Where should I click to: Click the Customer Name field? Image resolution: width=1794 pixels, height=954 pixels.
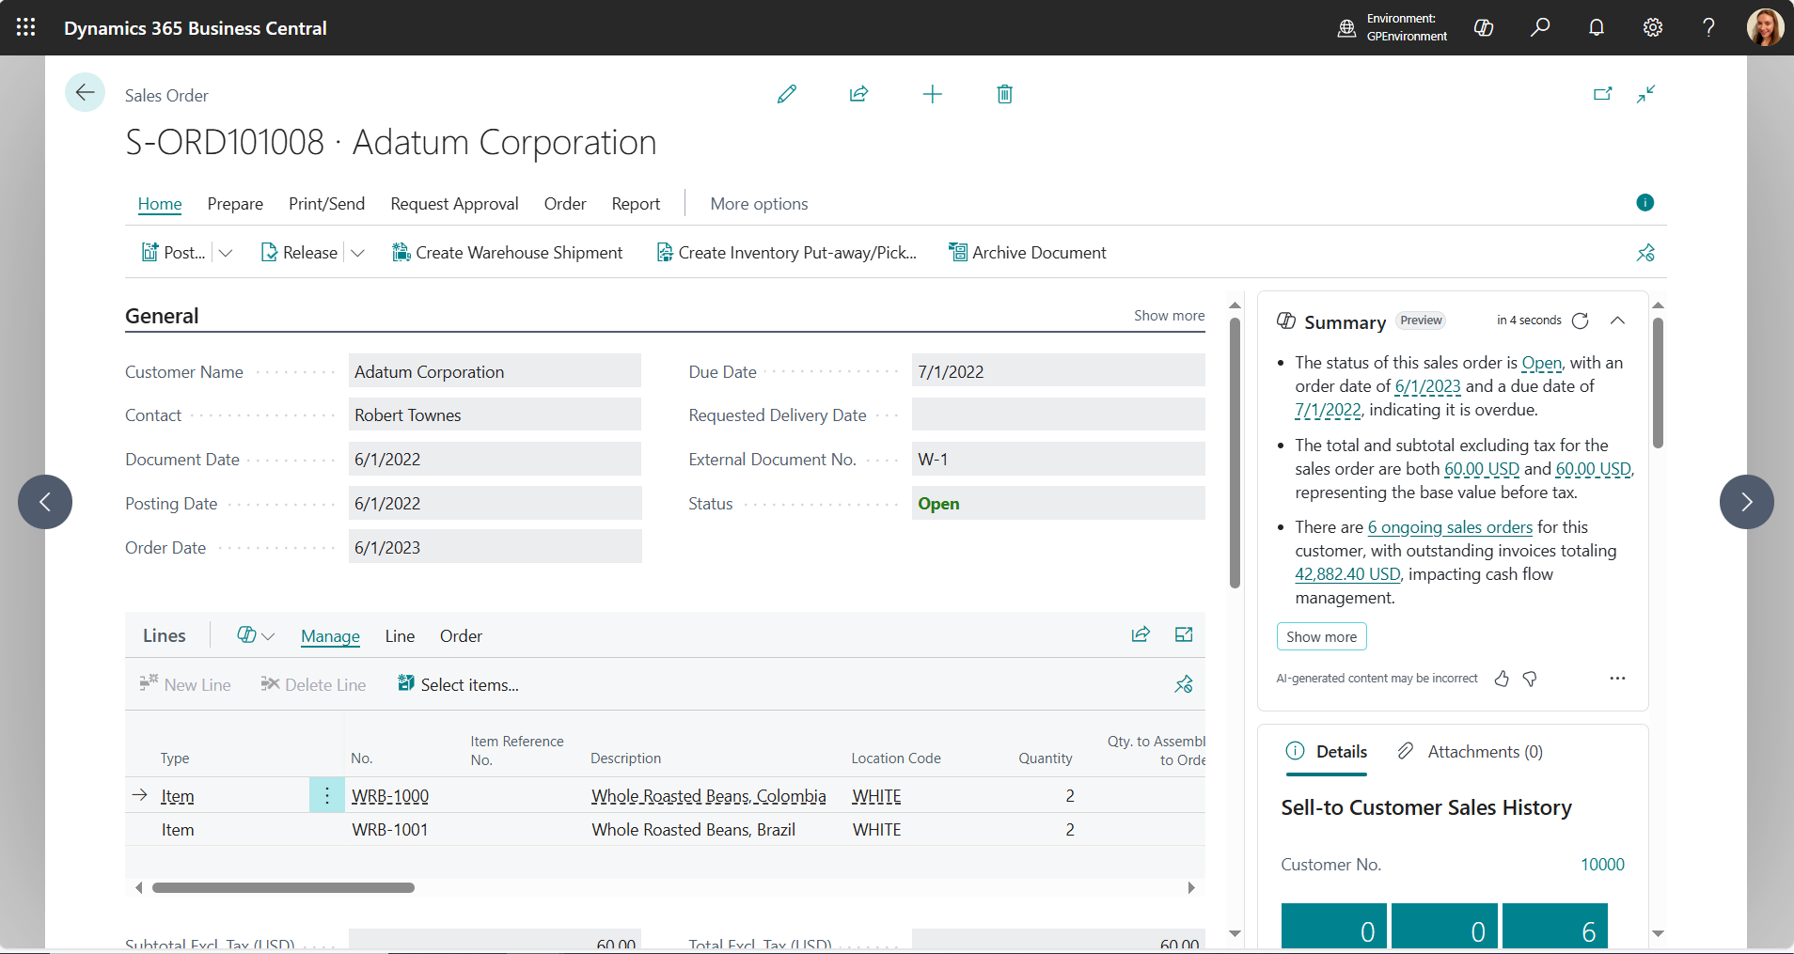[495, 371]
